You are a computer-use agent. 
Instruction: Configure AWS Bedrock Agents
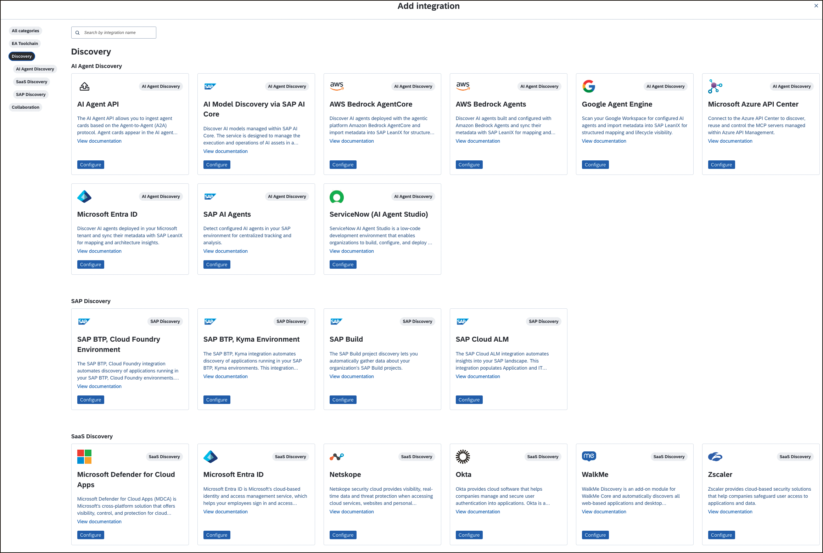pos(469,165)
